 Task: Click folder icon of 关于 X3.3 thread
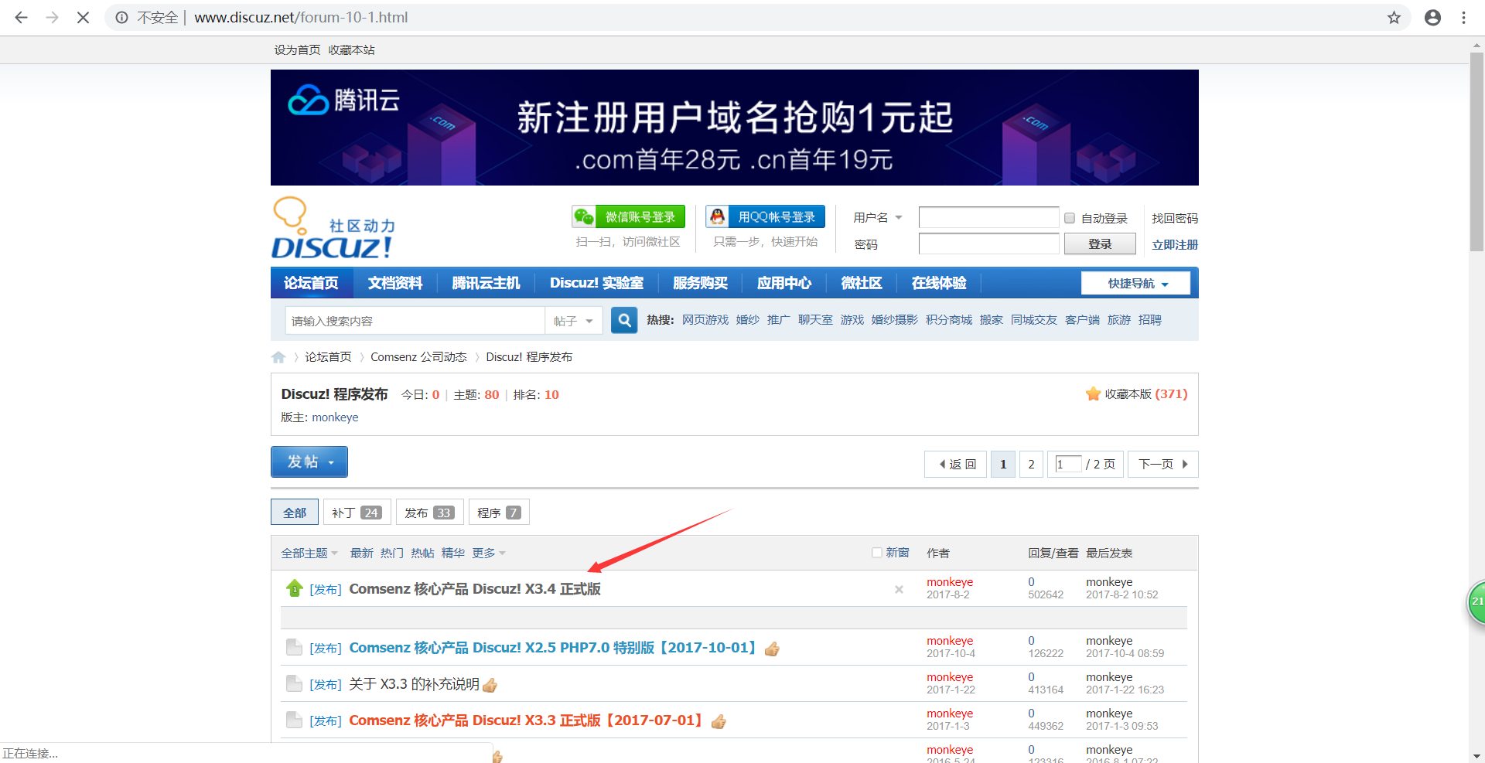pyautogui.click(x=294, y=683)
